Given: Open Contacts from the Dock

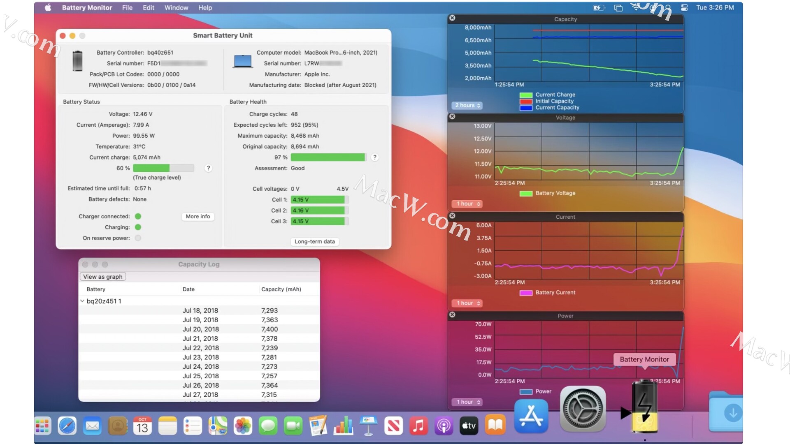Looking at the screenshot, I should click(117, 425).
